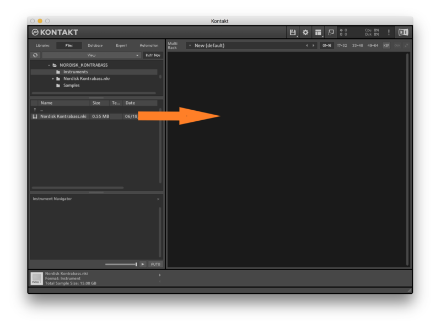The image size is (441, 328).
Task: Sort files by Te... column header
Action: coord(116,103)
